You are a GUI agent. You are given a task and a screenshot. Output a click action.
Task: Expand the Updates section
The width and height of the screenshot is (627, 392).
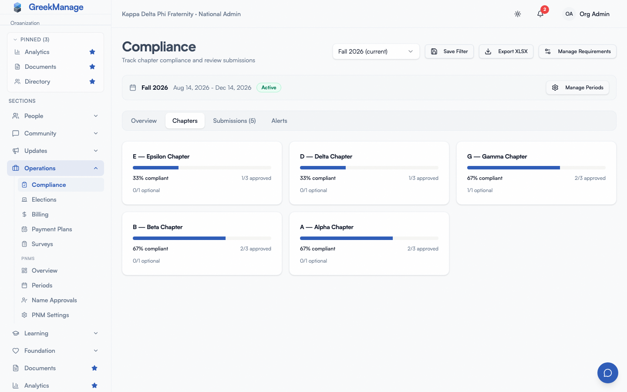click(x=55, y=151)
